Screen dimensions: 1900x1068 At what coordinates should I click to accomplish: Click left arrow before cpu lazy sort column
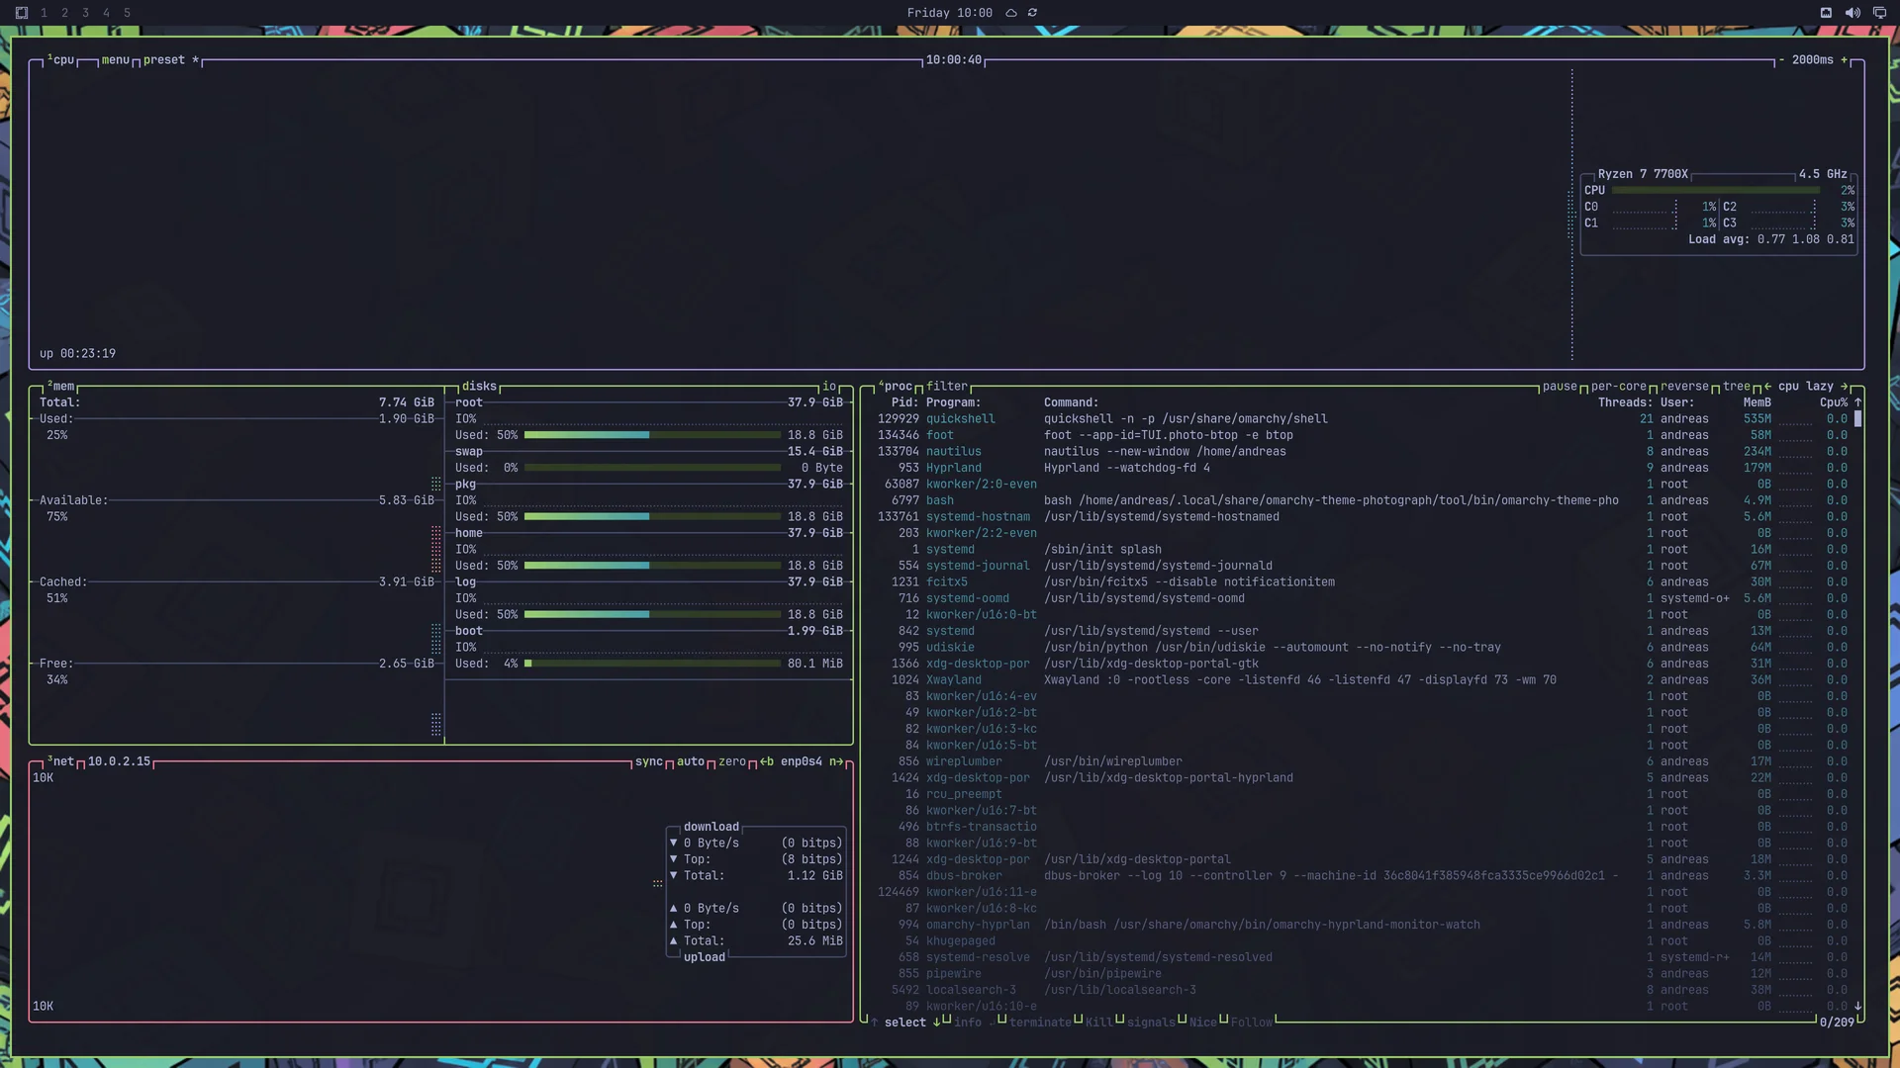point(1767,387)
